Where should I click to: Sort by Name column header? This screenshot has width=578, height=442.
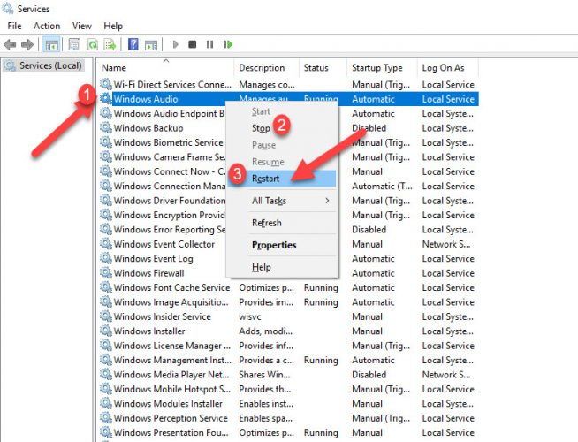tap(114, 68)
